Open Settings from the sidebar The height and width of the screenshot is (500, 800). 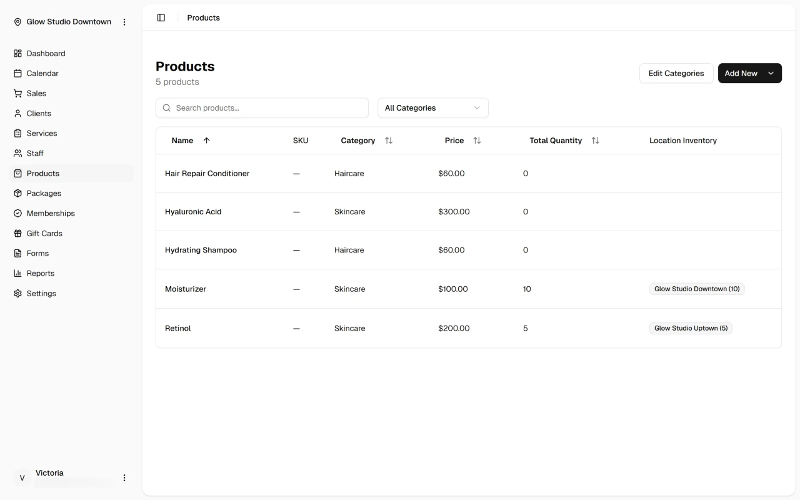click(71, 294)
